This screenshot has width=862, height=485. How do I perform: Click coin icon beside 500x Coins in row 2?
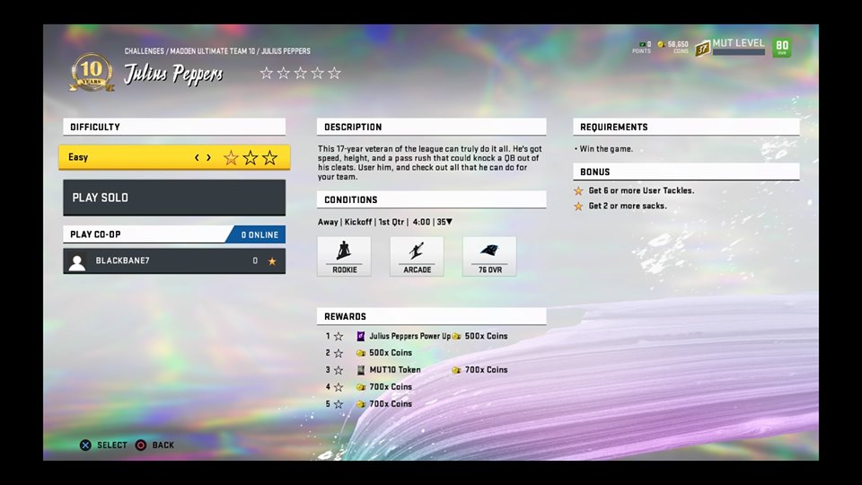tap(361, 353)
